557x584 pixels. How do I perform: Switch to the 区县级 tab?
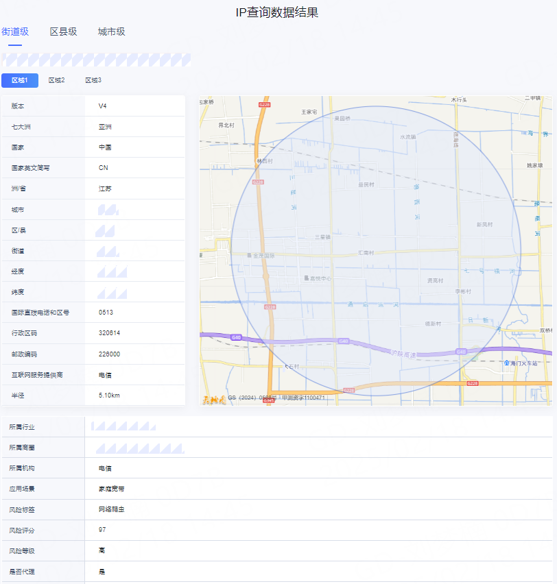point(62,32)
